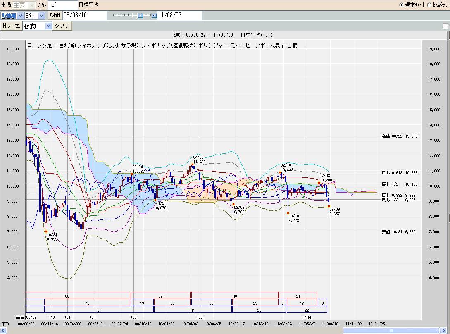Click the 11/27 9,076 bottom label
Screen dimensions: 450x334
(x=161, y=205)
